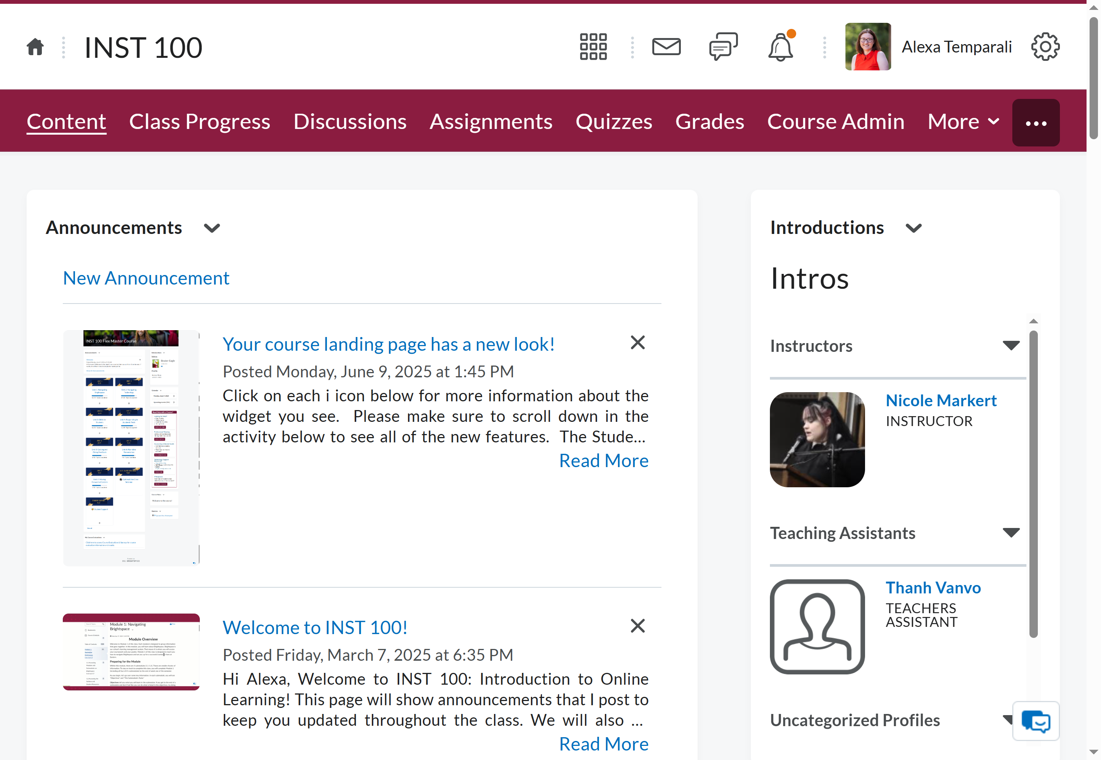Click the Alexa Temparali username
1101x760 pixels.
(957, 47)
